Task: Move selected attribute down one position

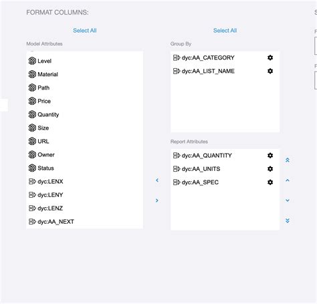Action: coord(288,200)
